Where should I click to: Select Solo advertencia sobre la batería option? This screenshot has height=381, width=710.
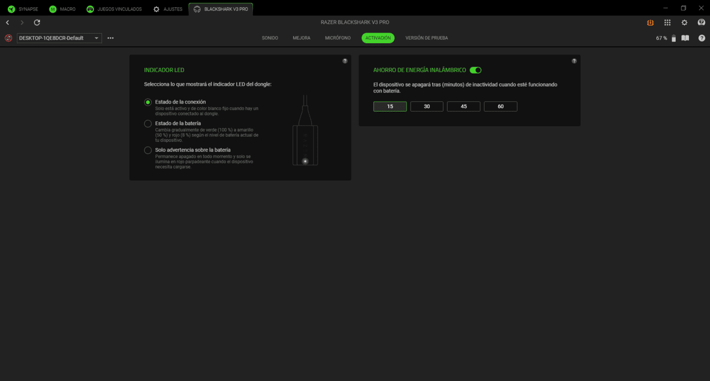point(148,150)
